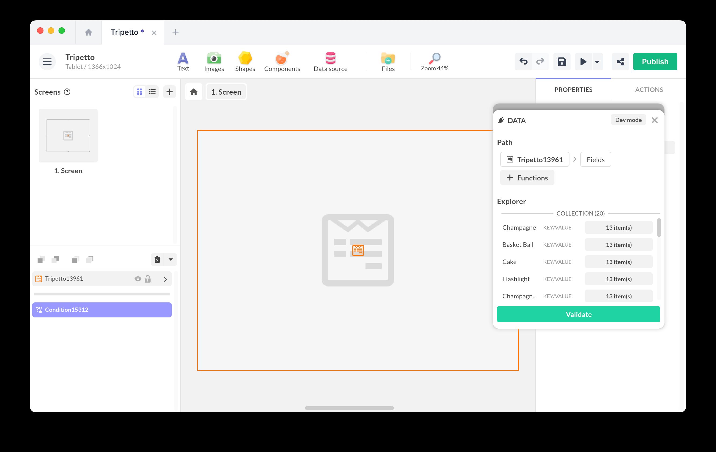Save the project with the floppy icon

(561, 62)
